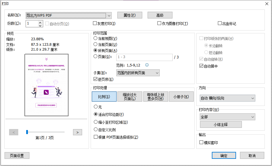This screenshot has width=272, height=166.
Task: Show the next preview page
Action: [77, 132]
